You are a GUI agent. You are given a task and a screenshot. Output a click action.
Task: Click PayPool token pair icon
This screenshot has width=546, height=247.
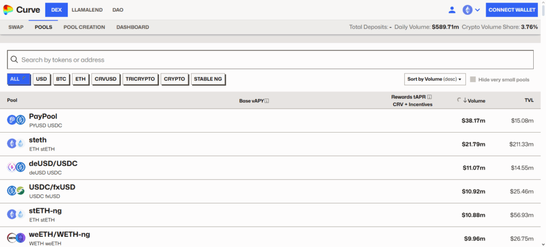[16, 120]
